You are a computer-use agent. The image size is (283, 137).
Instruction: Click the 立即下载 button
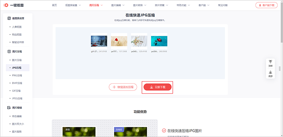pos(157,87)
